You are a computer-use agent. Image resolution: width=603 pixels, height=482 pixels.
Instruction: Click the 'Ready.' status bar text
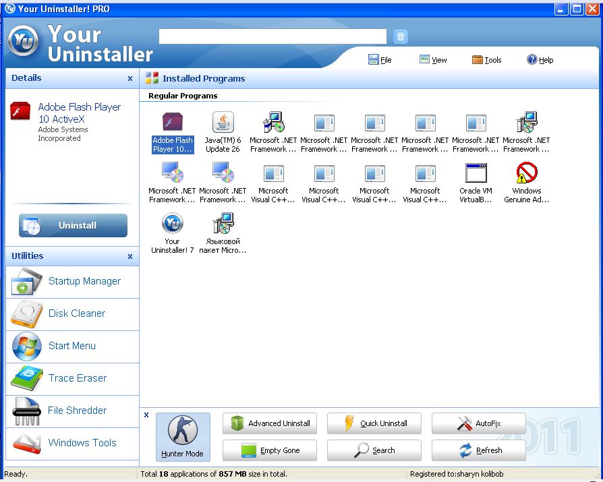click(16, 474)
